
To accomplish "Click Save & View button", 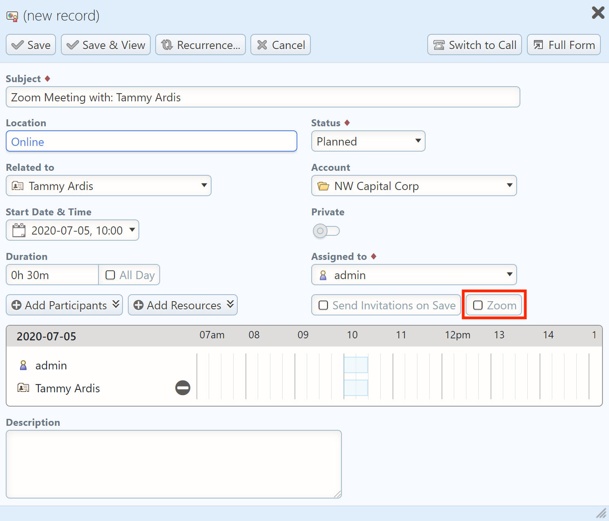I will pyautogui.click(x=106, y=45).
